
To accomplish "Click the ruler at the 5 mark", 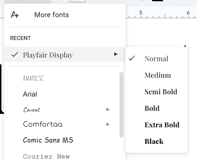I will 141,13.
